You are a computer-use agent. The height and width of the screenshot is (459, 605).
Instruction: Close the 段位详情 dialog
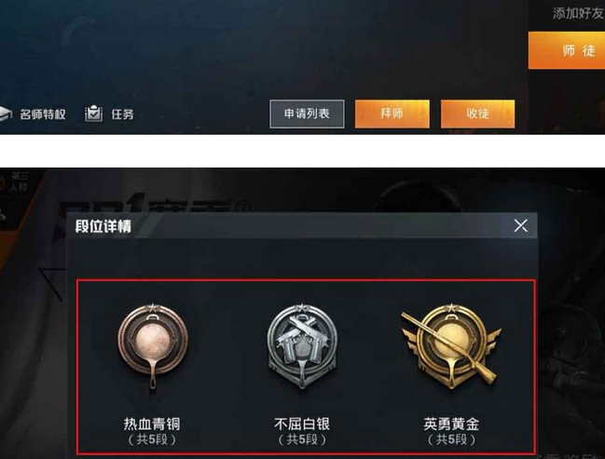coord(521,225)
